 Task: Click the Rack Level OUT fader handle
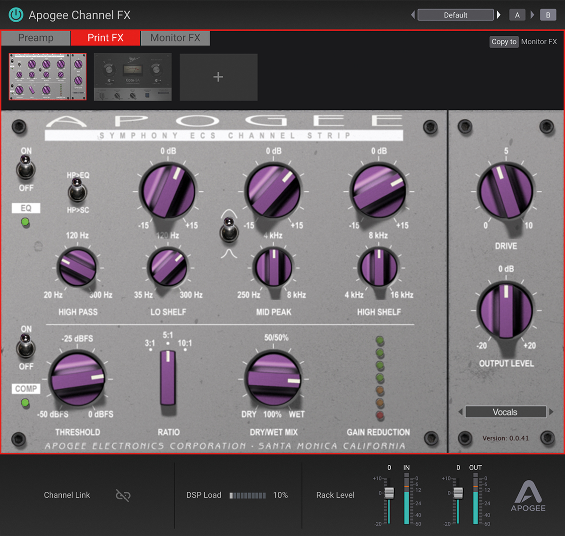[x=458, y=493]
